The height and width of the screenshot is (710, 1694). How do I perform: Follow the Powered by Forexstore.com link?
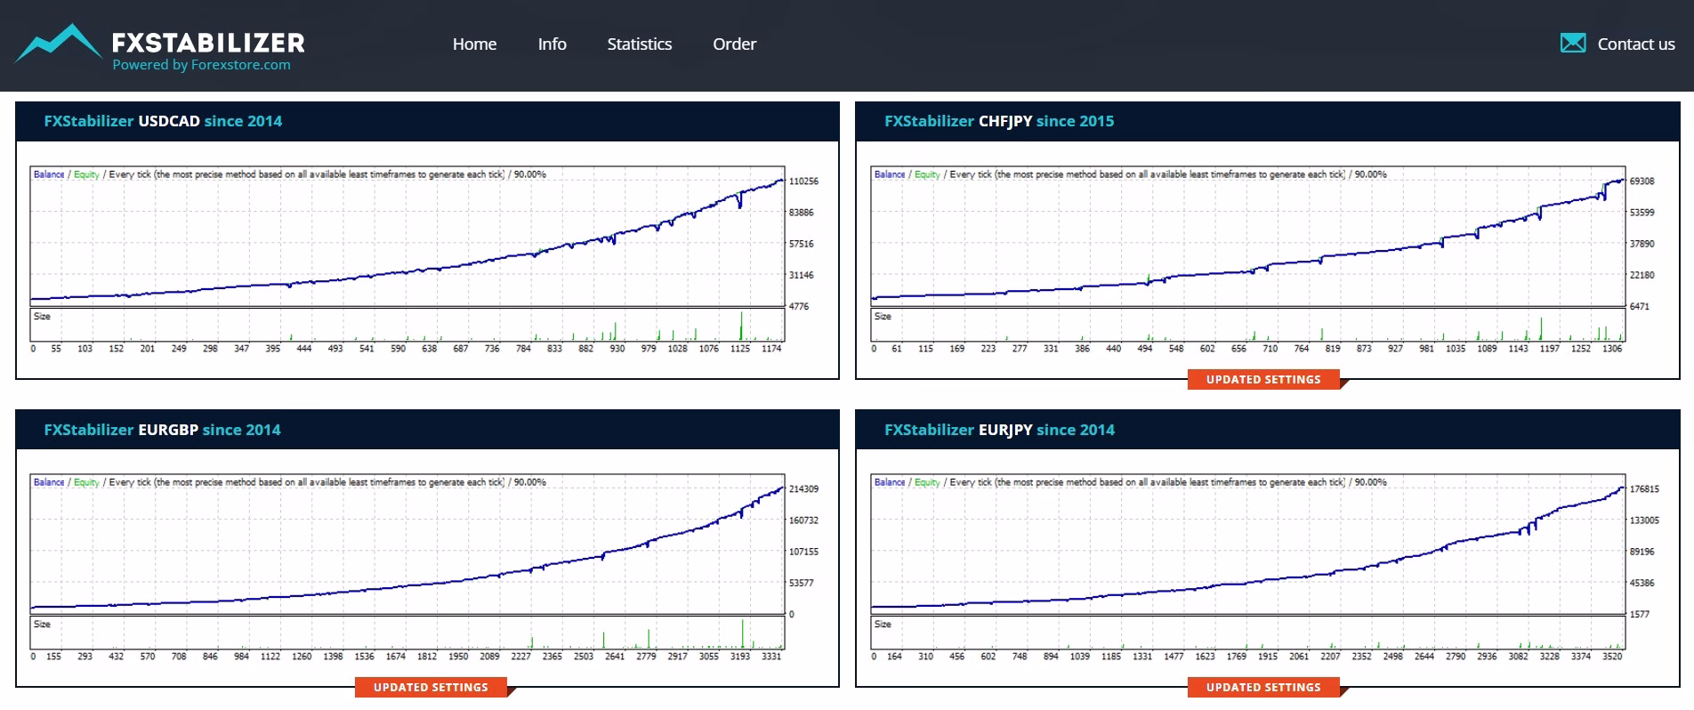pyautogui.click(x=201, y=65)
